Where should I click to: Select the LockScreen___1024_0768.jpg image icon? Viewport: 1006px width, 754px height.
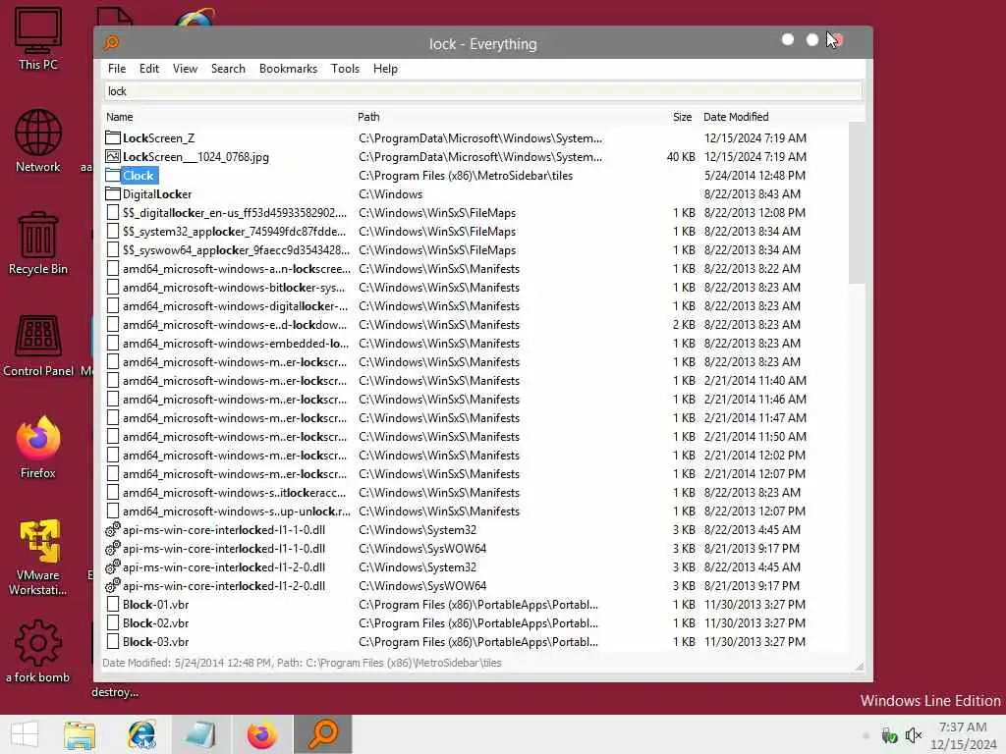pyautogui.click(x=113, y=156)
